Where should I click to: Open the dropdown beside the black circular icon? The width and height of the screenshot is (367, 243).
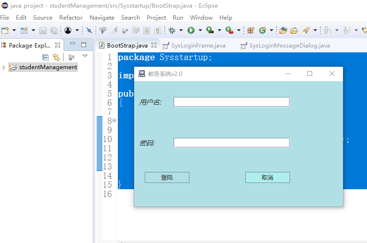[x=77, y=30]
